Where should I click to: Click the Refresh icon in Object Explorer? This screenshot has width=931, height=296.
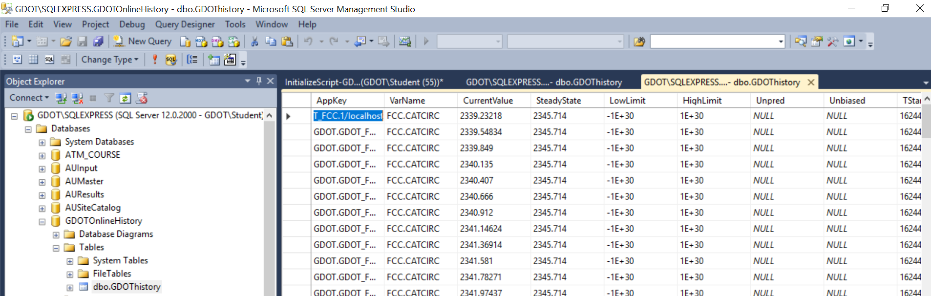coord(126,98)
